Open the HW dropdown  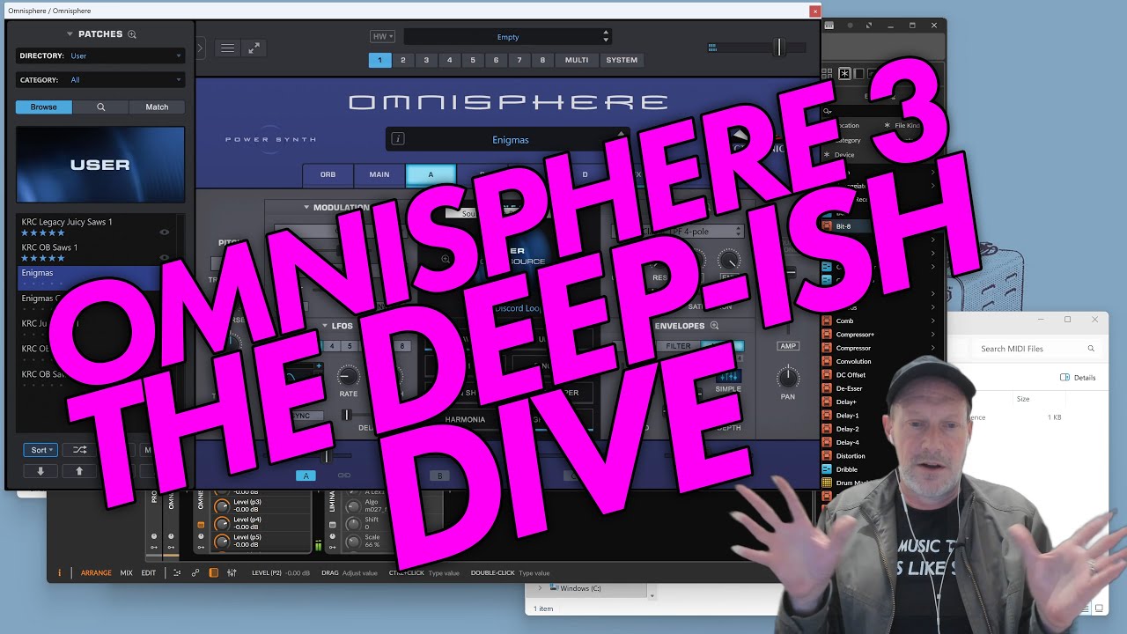click(382, 37)
